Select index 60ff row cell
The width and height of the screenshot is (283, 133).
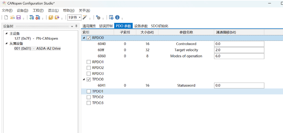[102, 50]
